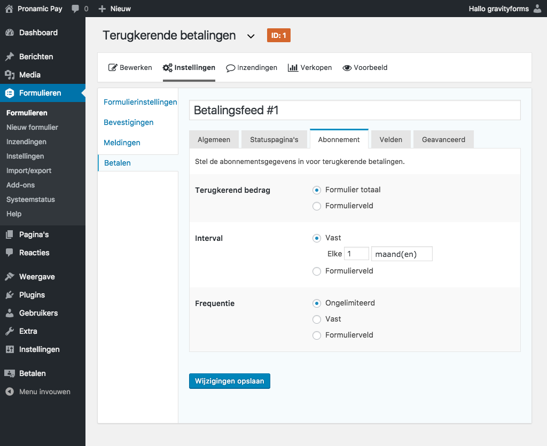
Task: Click the Gebruikers person icon
Action: [10, 313]
